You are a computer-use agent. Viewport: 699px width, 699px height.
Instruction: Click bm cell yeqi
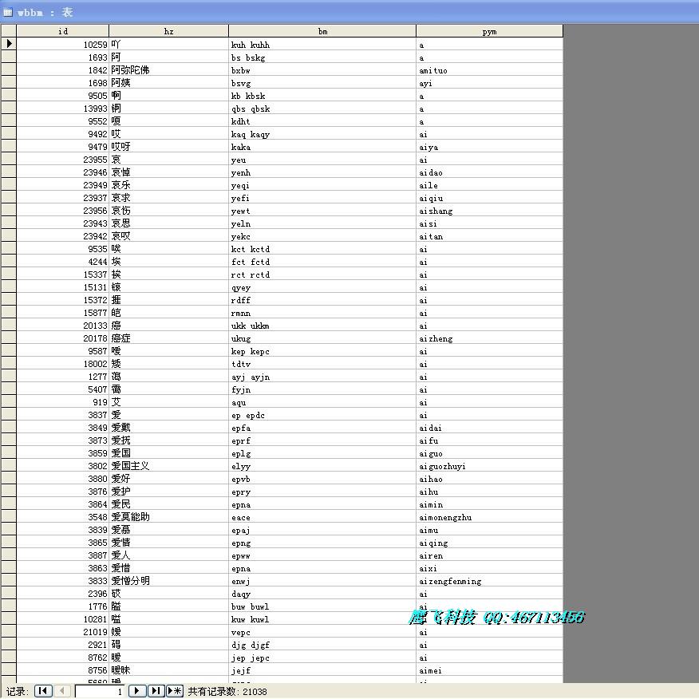(322, 185)
